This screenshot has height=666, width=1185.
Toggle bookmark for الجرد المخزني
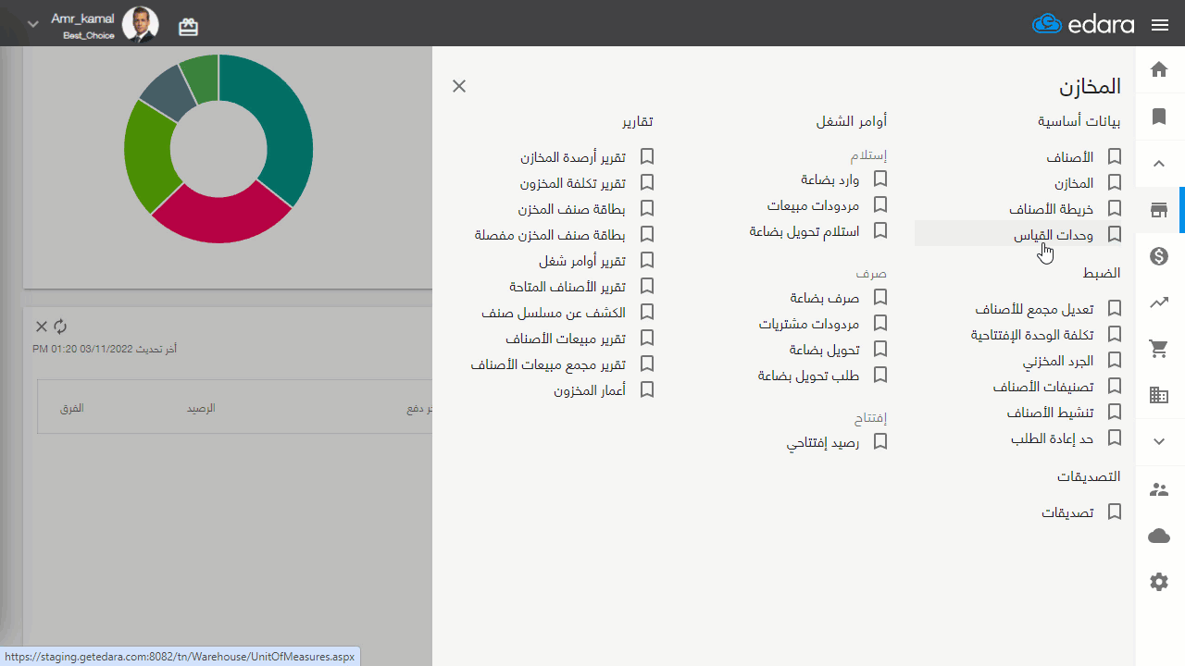click(x=1115, y=361)
